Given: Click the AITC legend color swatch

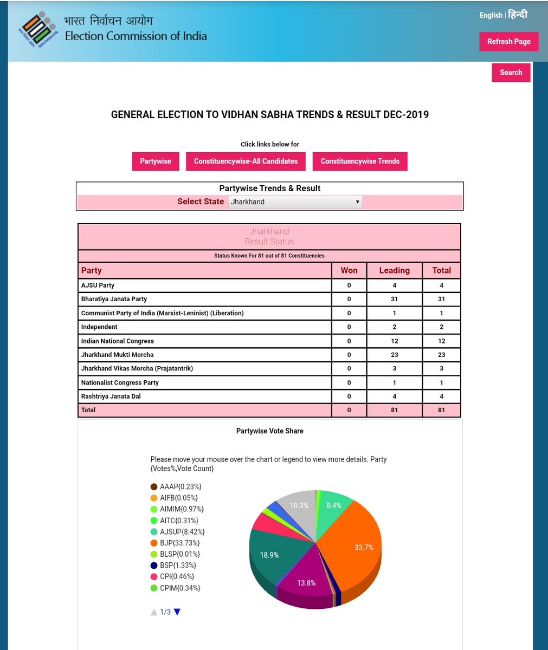Looking at the screenshot, I should [x=154, y=521].
